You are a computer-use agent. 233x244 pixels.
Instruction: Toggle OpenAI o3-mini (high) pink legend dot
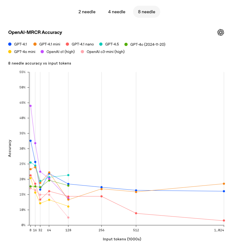click(x=82, y=52)
